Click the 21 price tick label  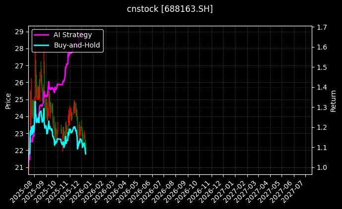[20, 167]
